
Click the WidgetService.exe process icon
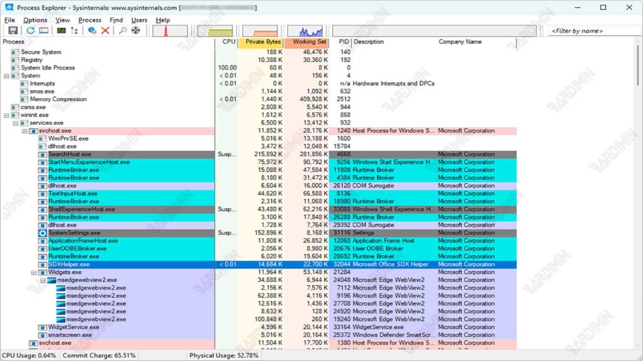click(43, 327)
